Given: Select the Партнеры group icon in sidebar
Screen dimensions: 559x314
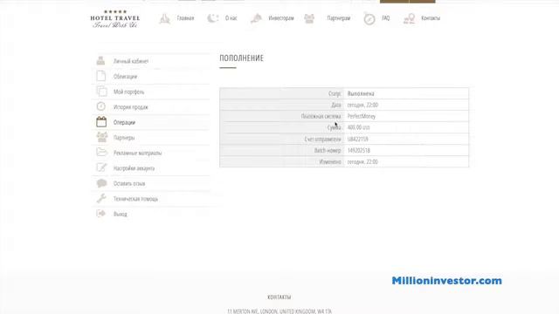Looking at the screenshot, I should pyautogui.click(x=102, y=137).
